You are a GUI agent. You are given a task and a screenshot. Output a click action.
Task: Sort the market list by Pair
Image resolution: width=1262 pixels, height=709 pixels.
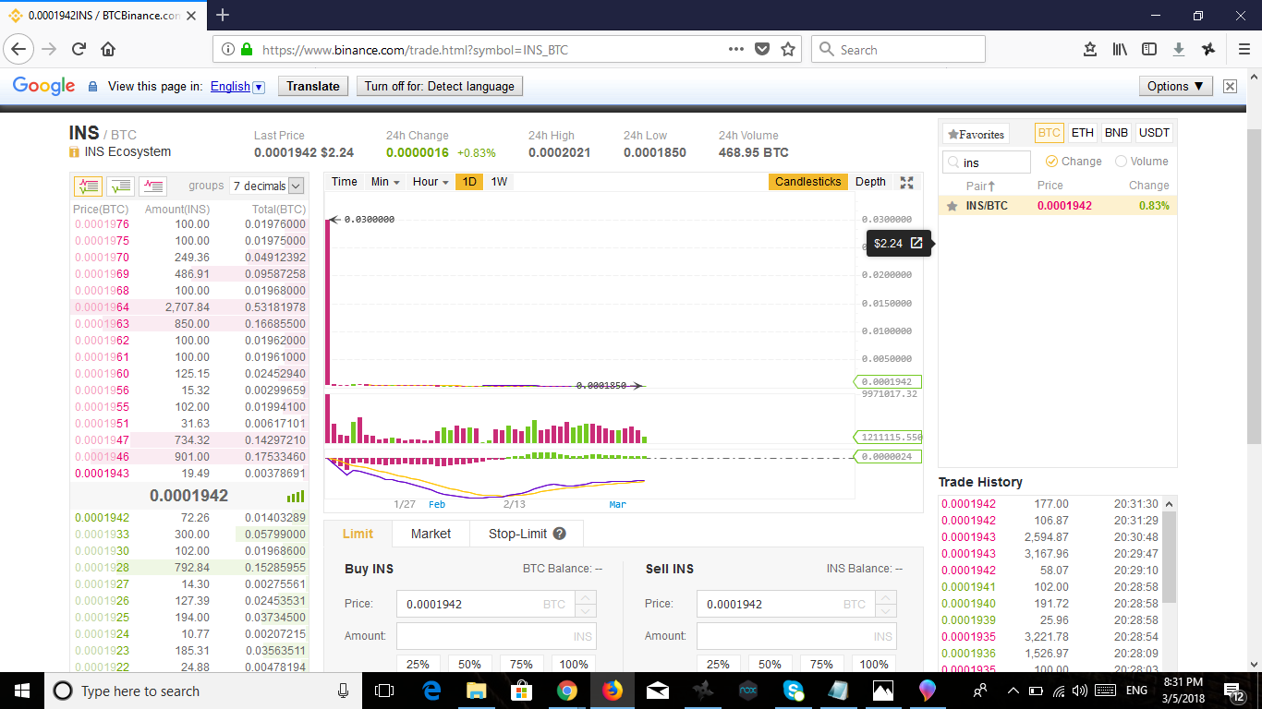point(980,186)
